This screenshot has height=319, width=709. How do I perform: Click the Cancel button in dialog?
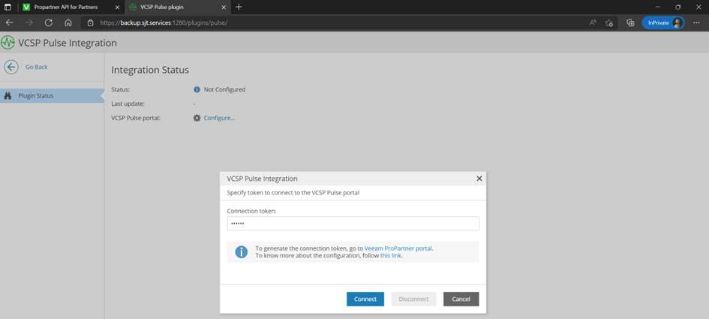[x=461, y=299]
